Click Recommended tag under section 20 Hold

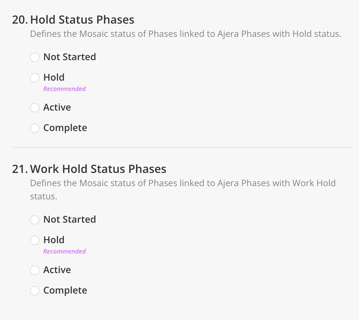[x=65, y=89]
